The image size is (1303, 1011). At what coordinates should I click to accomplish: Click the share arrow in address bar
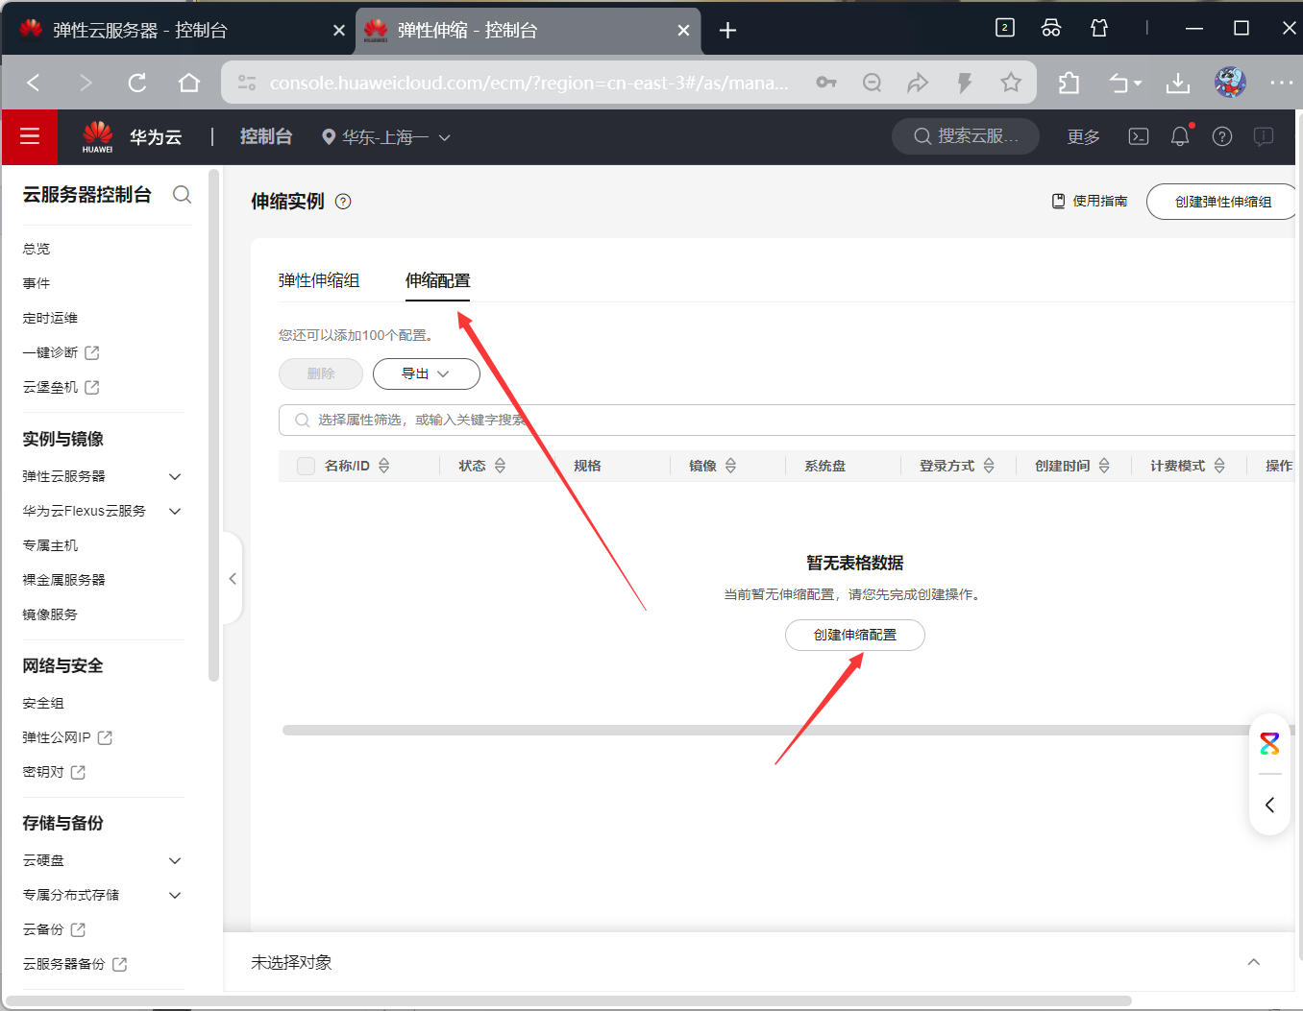(x=918, y=83)
